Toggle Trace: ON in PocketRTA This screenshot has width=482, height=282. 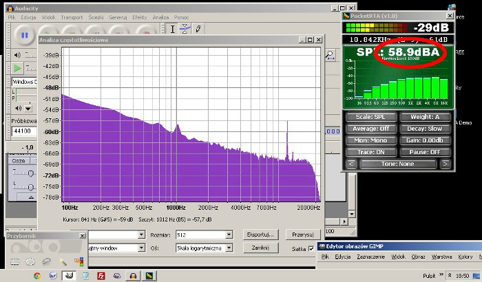tap(371, 152)
